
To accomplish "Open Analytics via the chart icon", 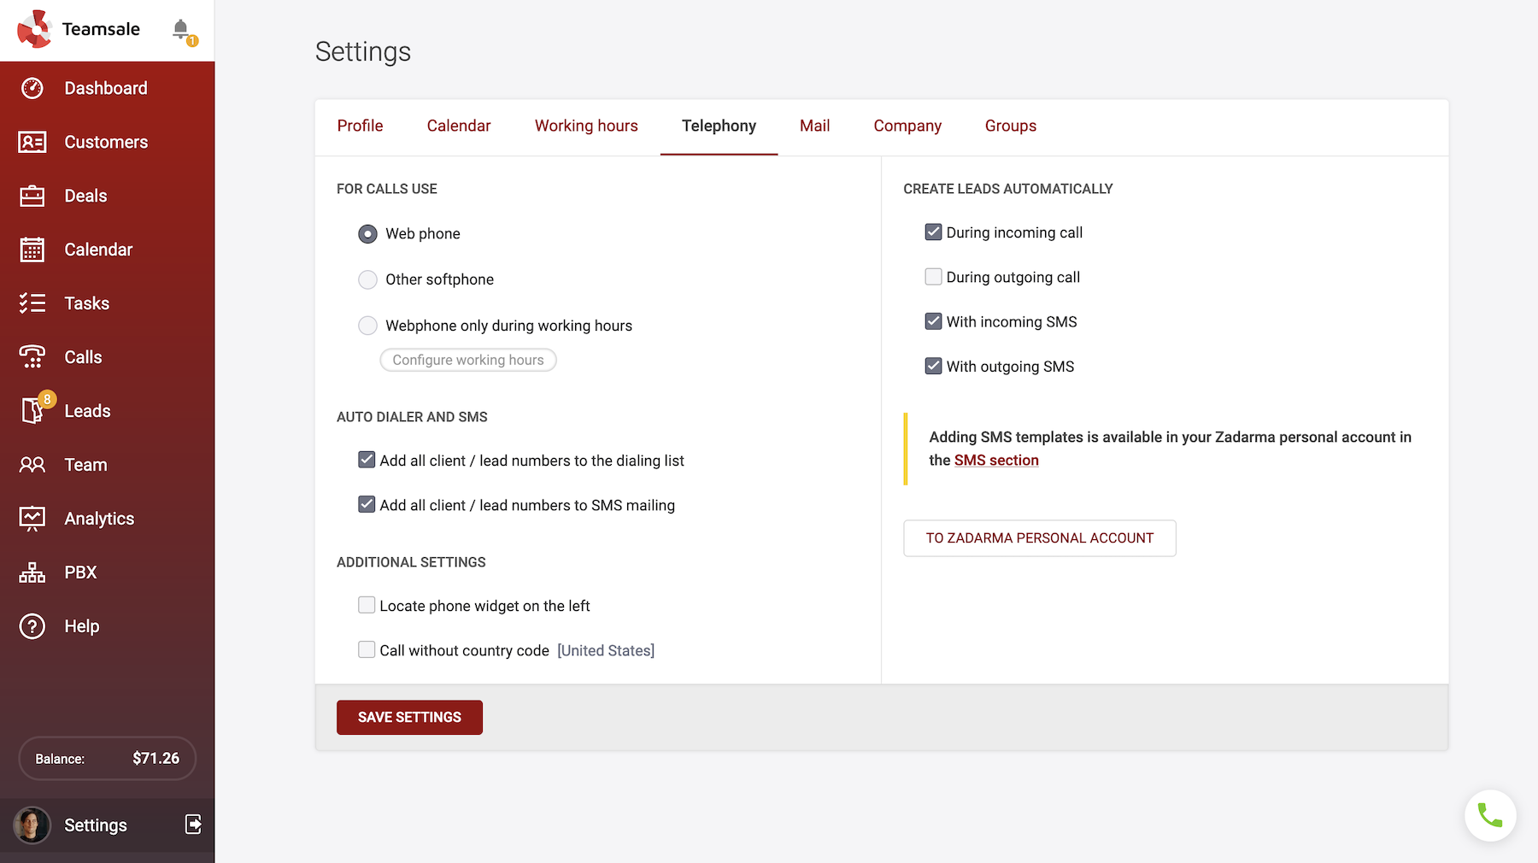I will point(32,519).
